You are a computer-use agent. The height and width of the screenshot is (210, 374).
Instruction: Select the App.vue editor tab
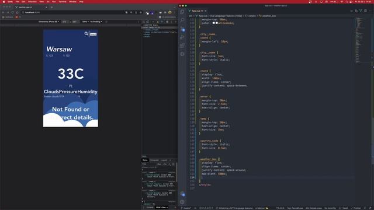click(197, 11)
